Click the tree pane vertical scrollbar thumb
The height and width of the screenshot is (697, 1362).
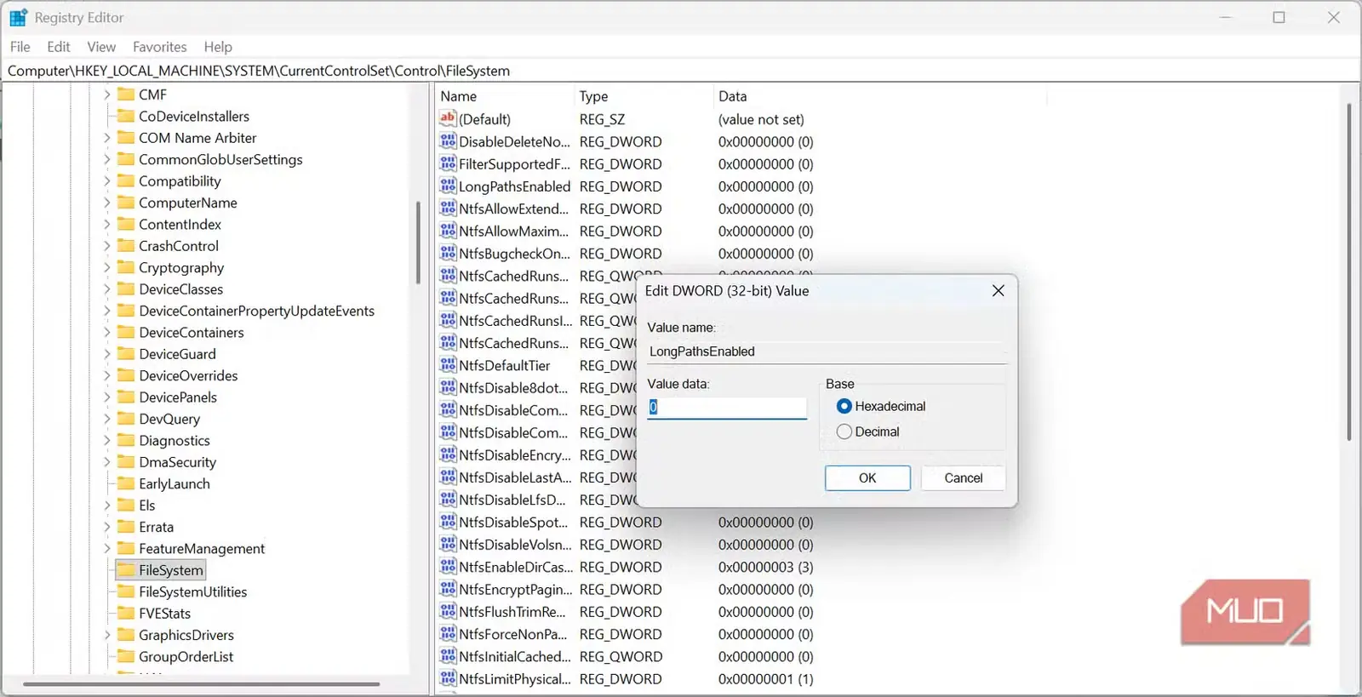pos(418,243)
